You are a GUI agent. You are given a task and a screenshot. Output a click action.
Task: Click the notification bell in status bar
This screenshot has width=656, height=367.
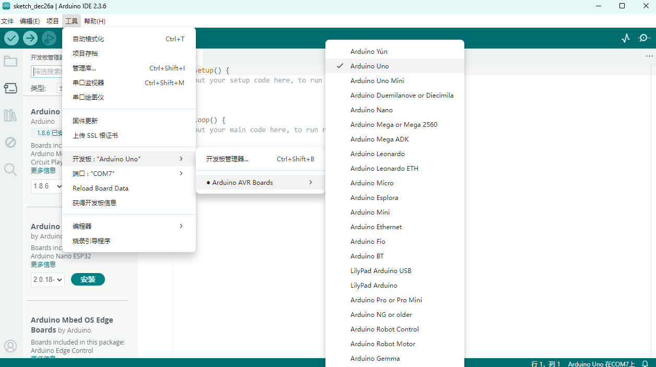(x=645, y=364)
